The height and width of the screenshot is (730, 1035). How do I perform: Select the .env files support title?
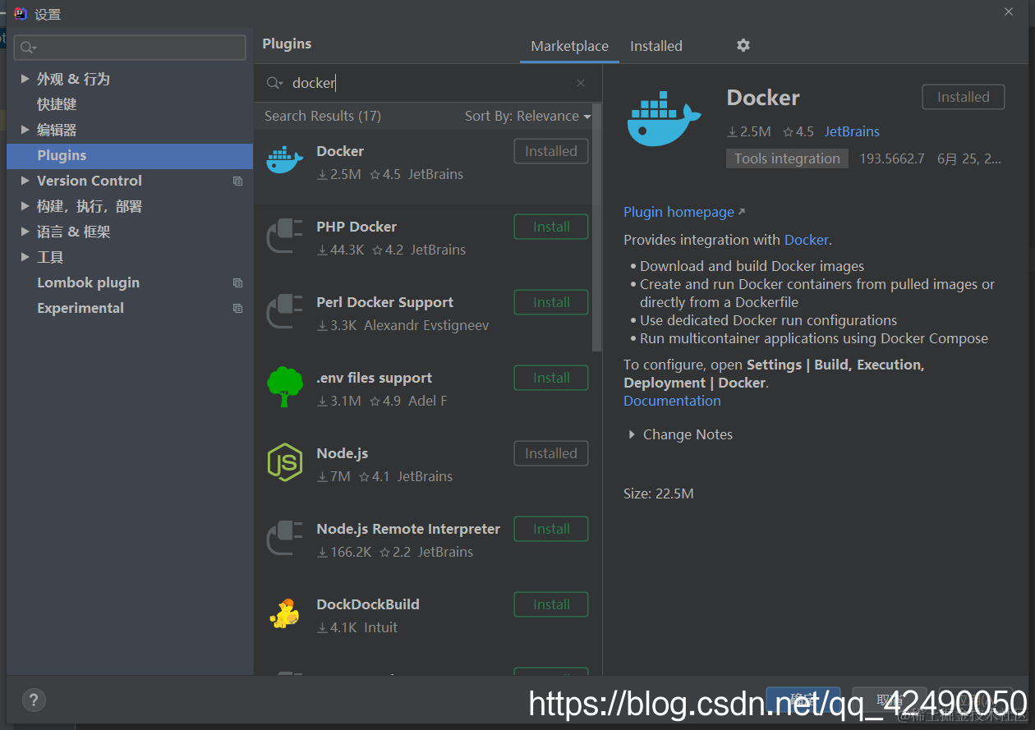click(x=374, y=378)
